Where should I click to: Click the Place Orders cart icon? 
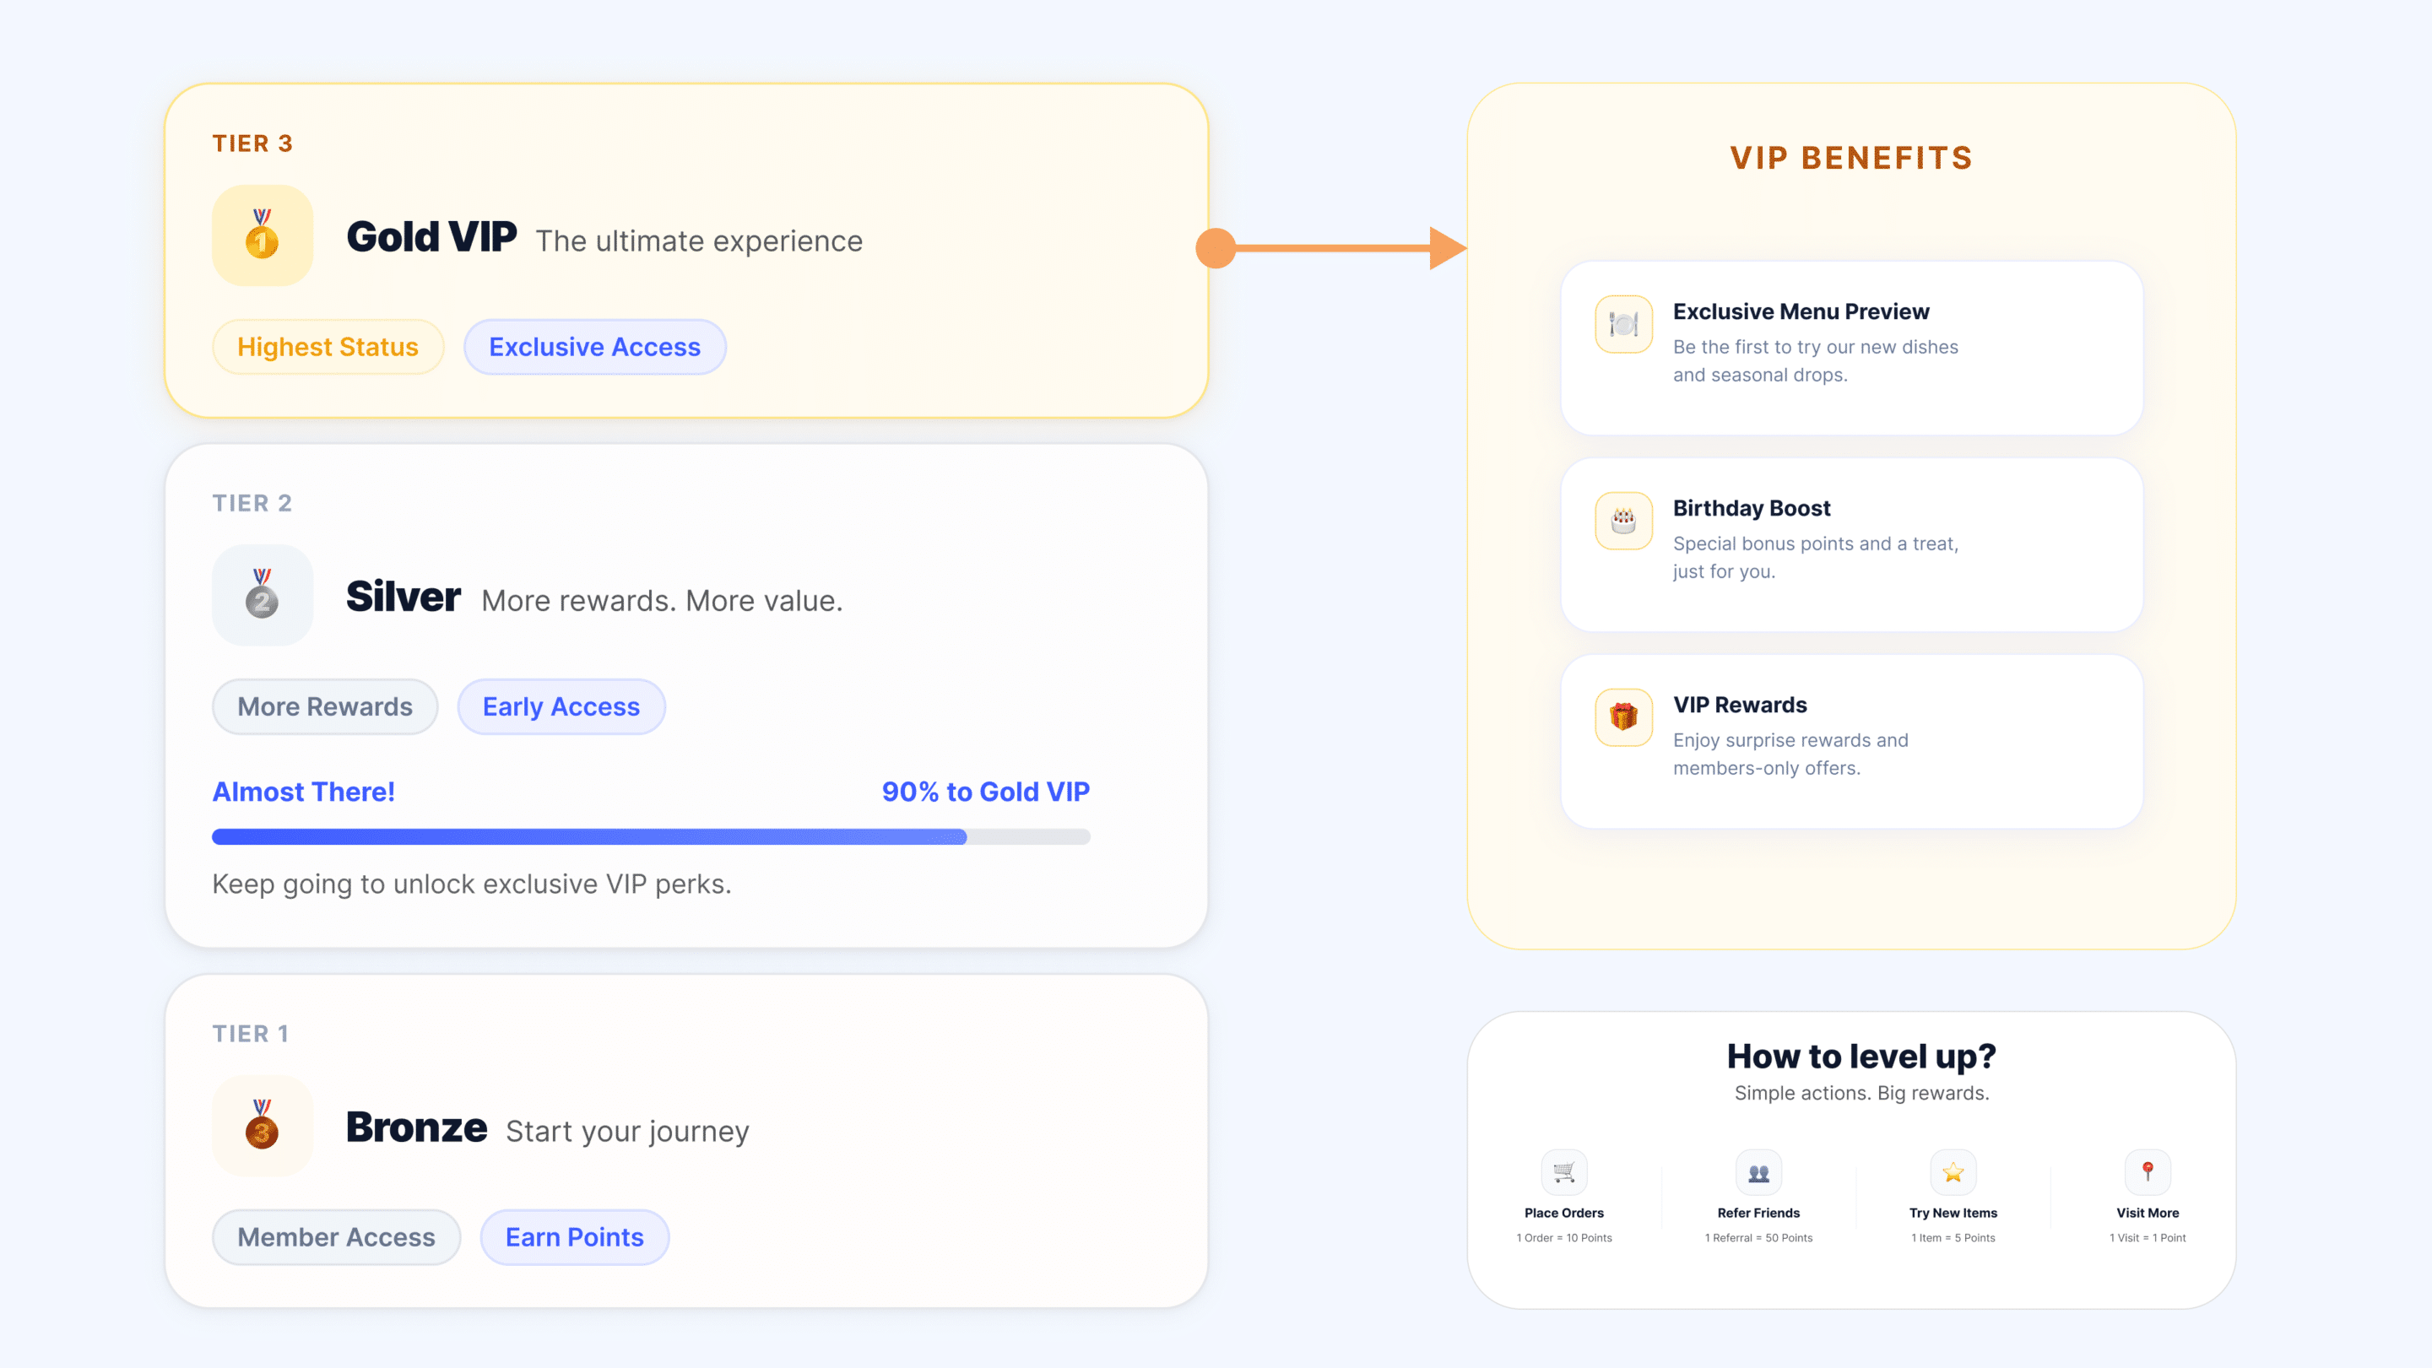1564,1172
